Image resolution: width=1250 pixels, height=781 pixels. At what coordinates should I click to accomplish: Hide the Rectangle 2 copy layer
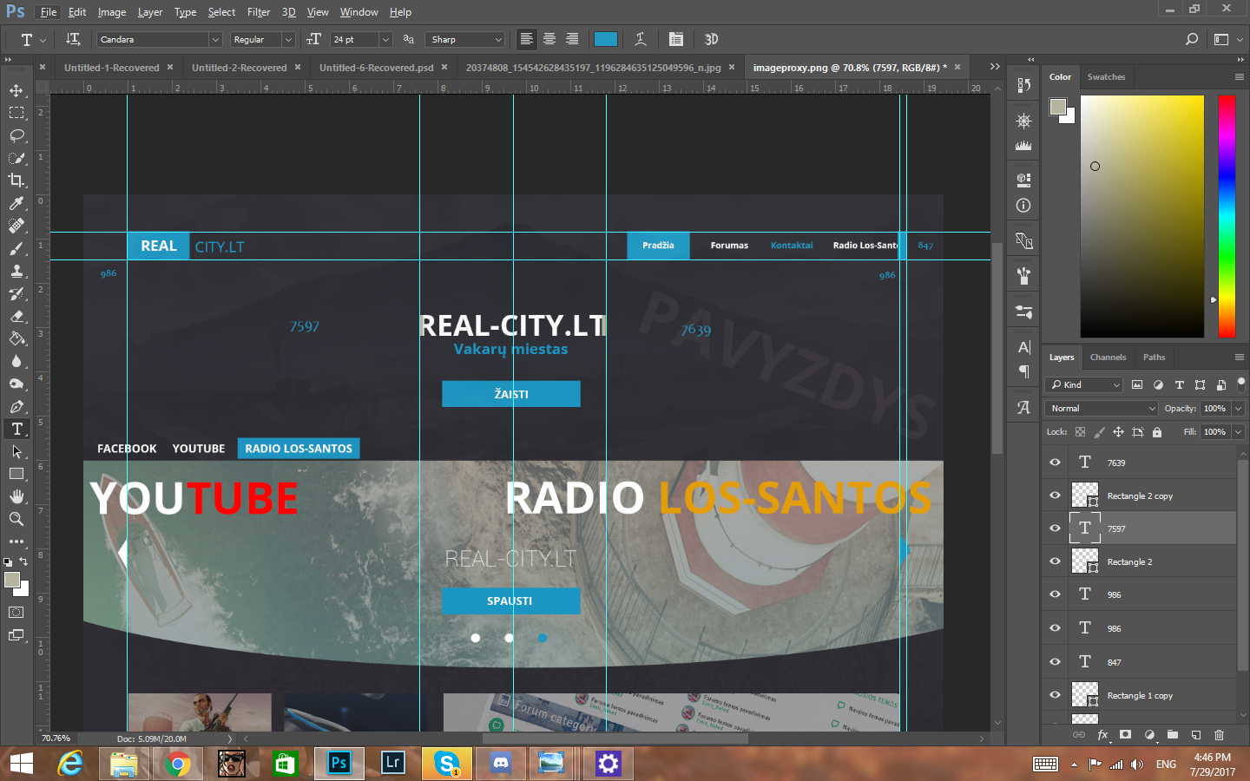[x=1055, y=496]
